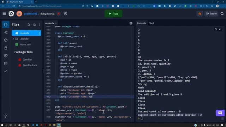
Task: Open the Windows Start menu
Action: click(2, 125)
